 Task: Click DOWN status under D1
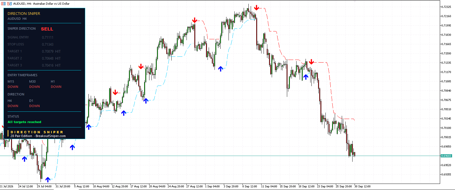[34, 106]
